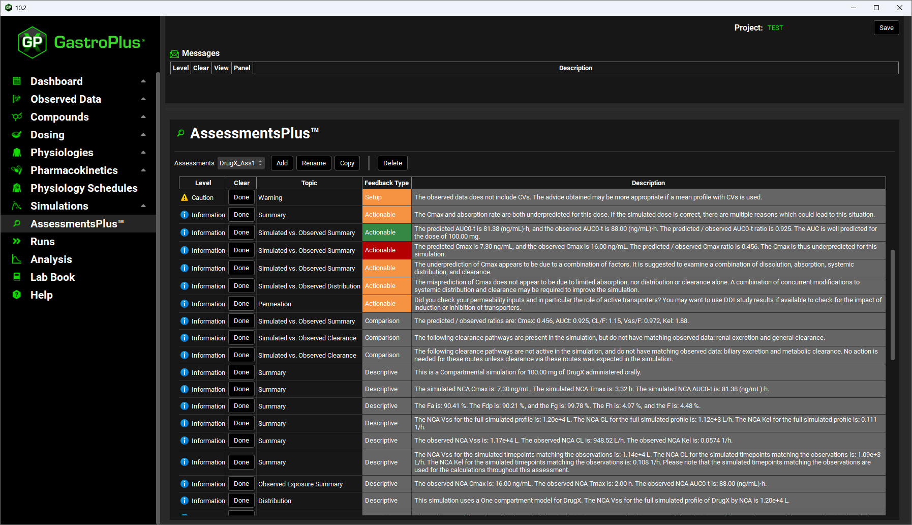Expand the Simulations section arrow
The height and width of the screenshot is (525, 912).
point(143,206)
